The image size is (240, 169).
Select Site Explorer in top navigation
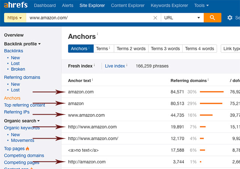(92, 6)
